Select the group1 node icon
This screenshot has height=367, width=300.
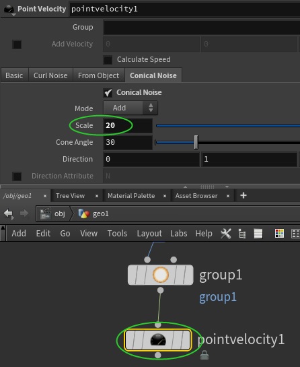161,275
